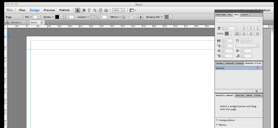Switch to the Spacing tab
The height and width of the screenshot is (128, 278).
pos(240,95)
